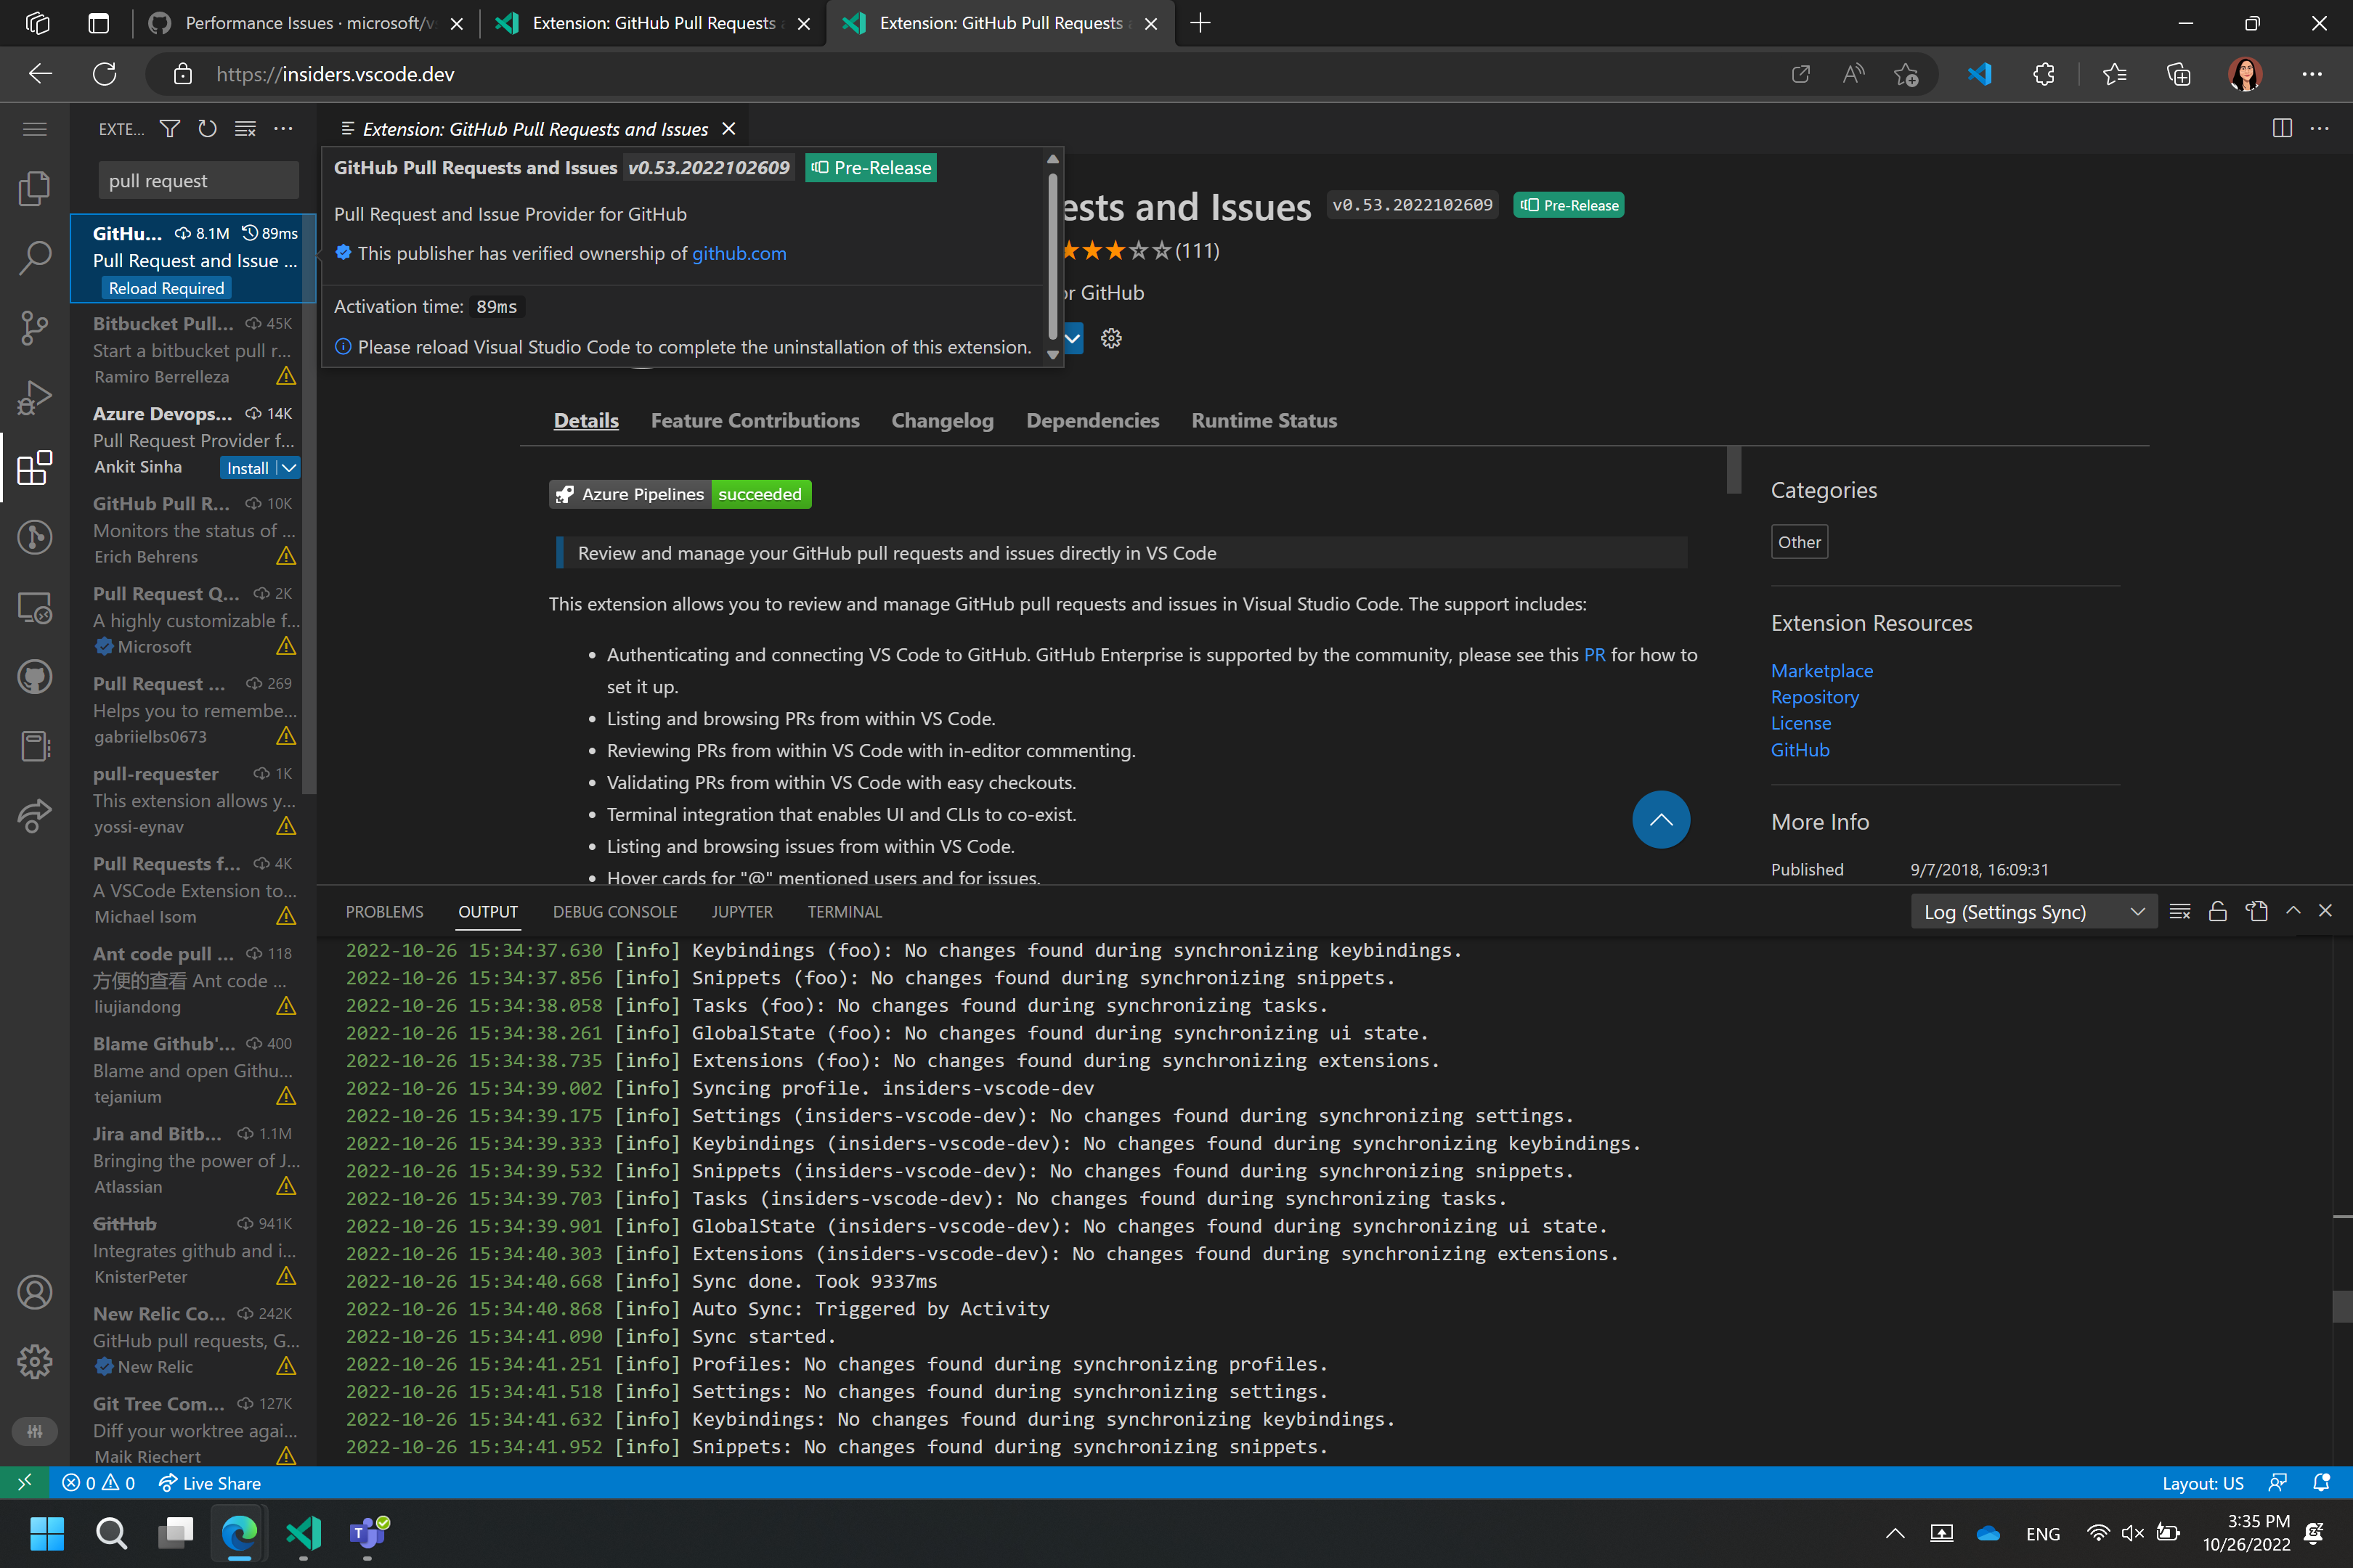Refresh the extensions list
2353x1568 pixels.
pos(207,128)
